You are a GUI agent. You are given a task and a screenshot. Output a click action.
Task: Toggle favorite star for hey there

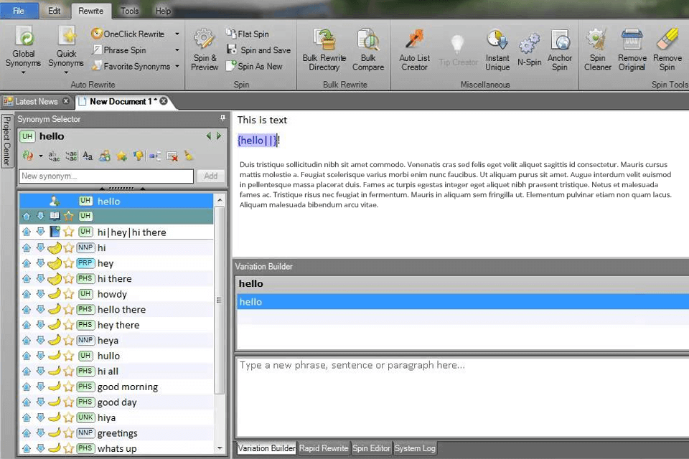(69, 325)
